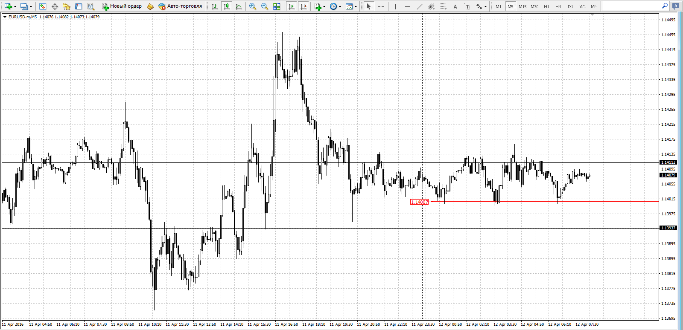
Task: Zoom out of the chart
Action: (265, 6)
